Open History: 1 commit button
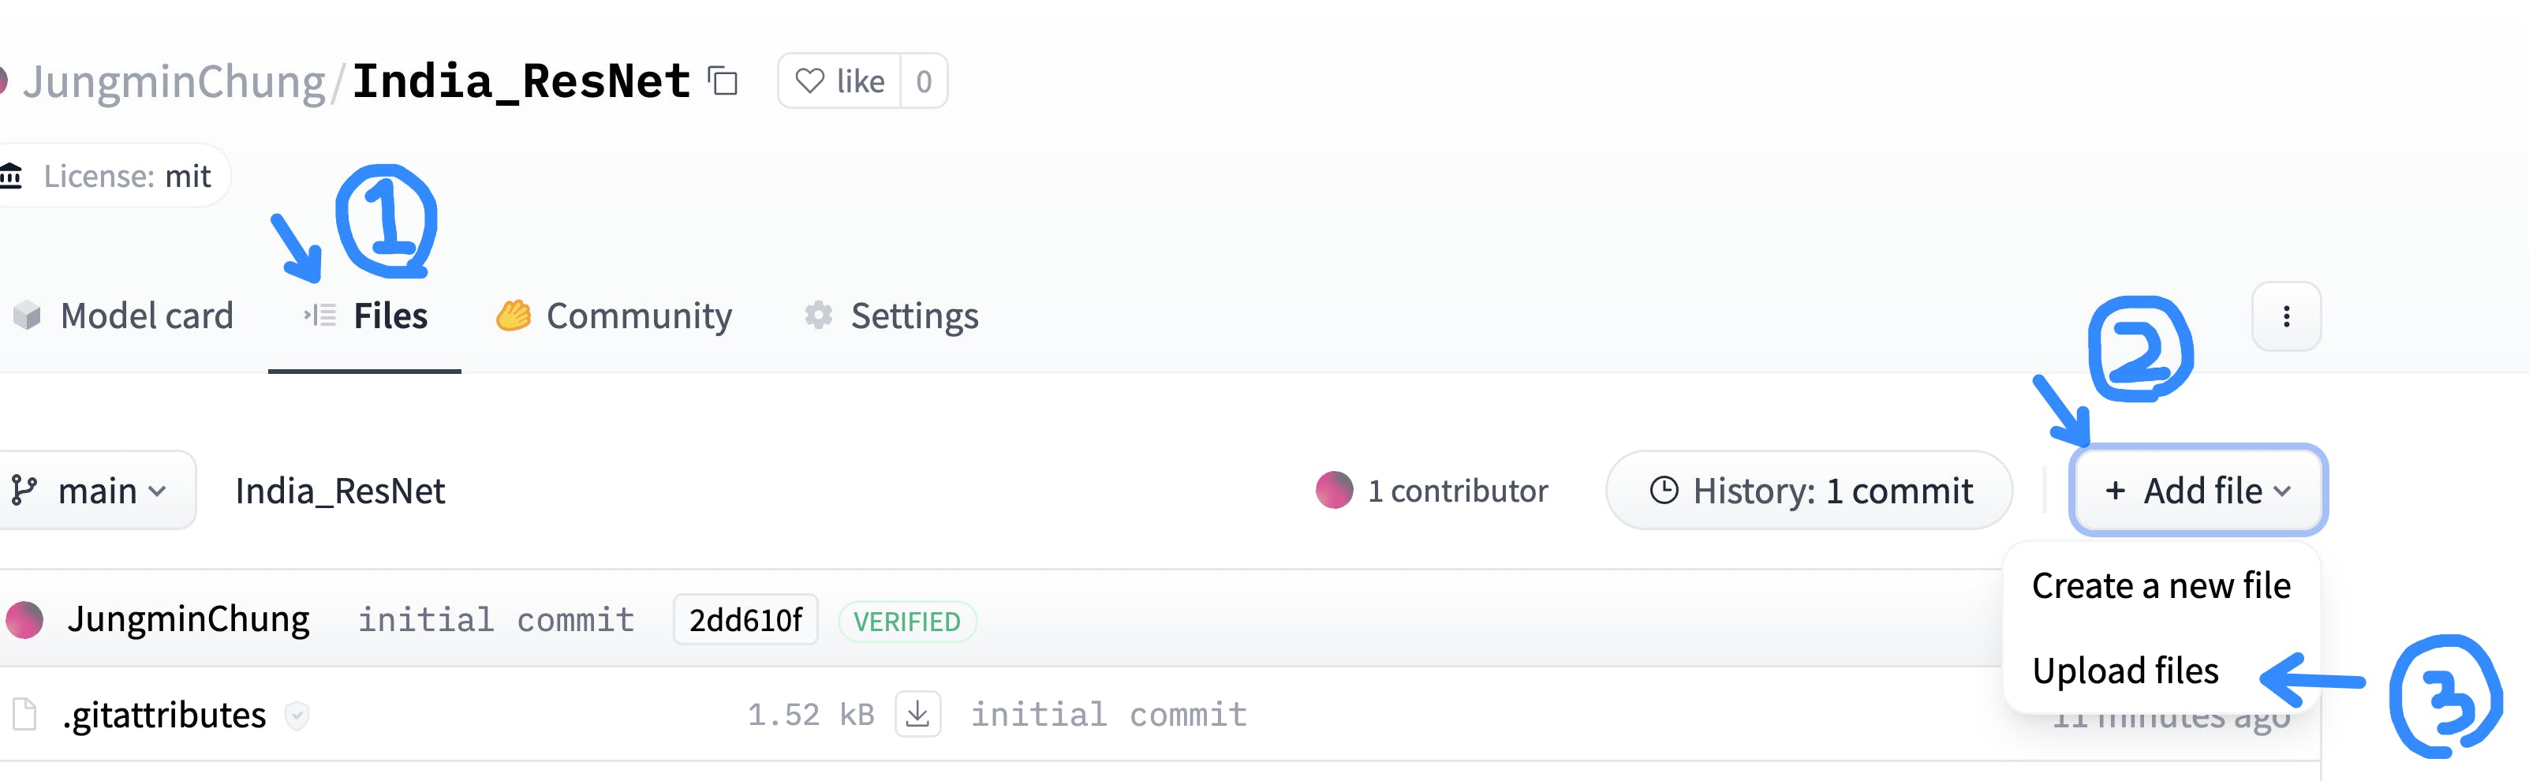This screenshot has width=2529, height=781. pos(1810,490)
